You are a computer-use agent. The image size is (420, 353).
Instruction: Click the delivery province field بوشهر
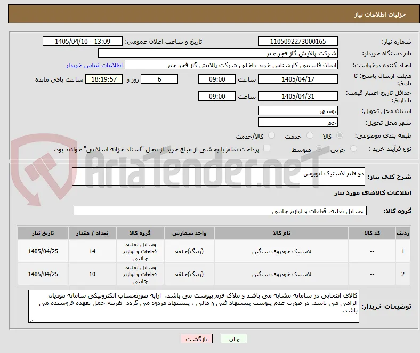(x=297, y=110)
